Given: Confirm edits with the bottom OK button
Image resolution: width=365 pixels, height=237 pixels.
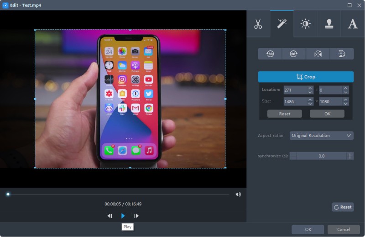Looking at the screenshot, I should 308,230.
